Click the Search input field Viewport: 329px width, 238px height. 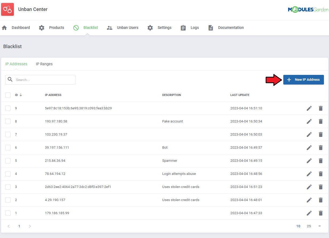click(40, 80)
